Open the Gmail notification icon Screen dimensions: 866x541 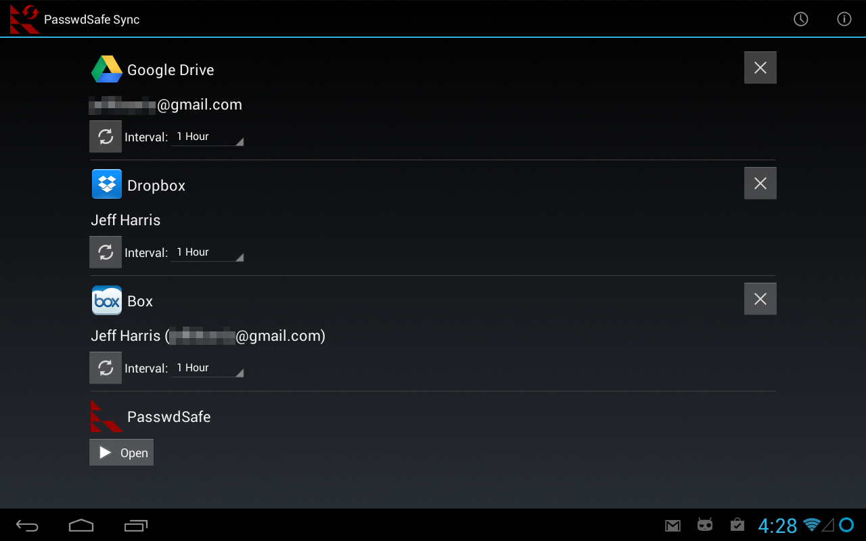(x=673, y=525)
